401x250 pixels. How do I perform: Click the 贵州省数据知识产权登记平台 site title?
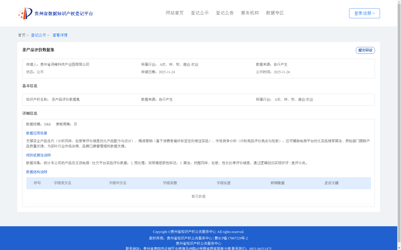(x=64, y=13)
